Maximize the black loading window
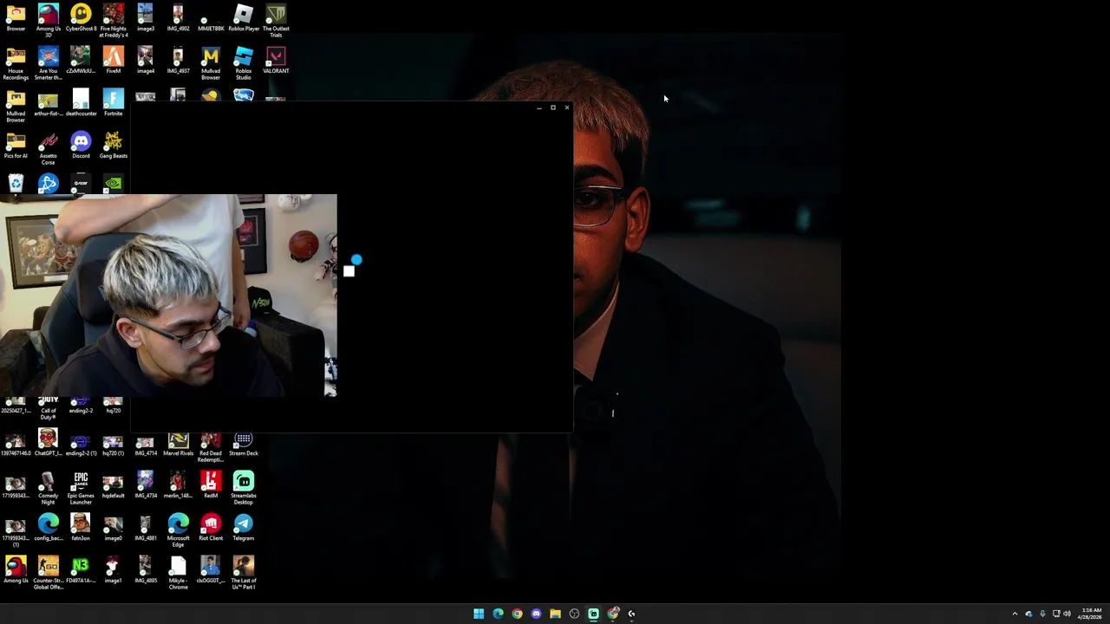Image resolution: width=1110 pixels, height=624 pixels. point(552,107)
